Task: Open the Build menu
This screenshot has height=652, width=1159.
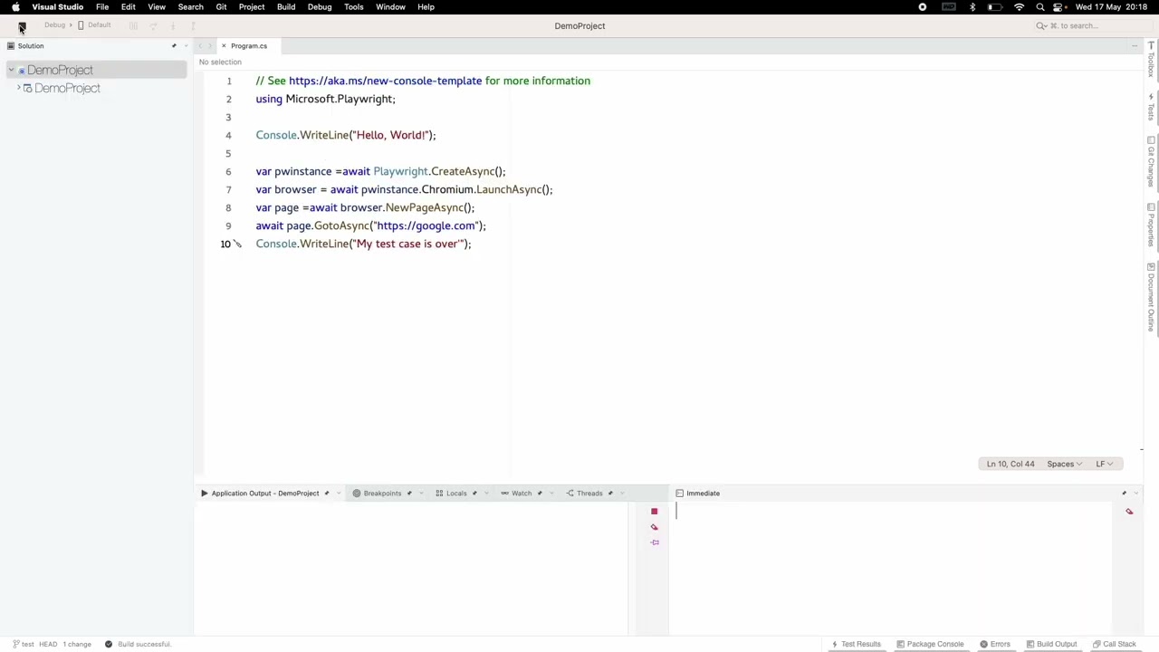Action: pyautogui.click(x=286, y=6)
